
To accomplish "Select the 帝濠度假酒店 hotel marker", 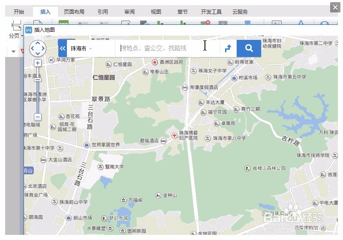I will [185, 88].
